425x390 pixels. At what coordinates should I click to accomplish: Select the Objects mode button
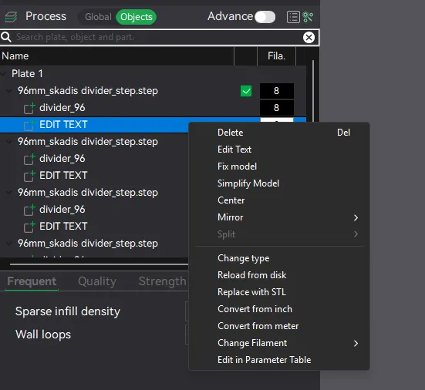(136, 17)
